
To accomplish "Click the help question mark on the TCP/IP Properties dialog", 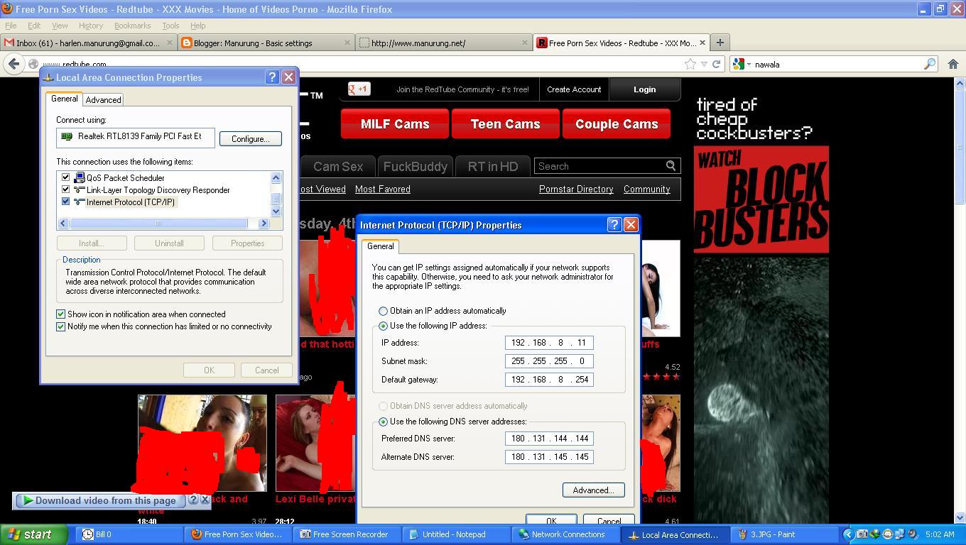I will click(614, 225).
